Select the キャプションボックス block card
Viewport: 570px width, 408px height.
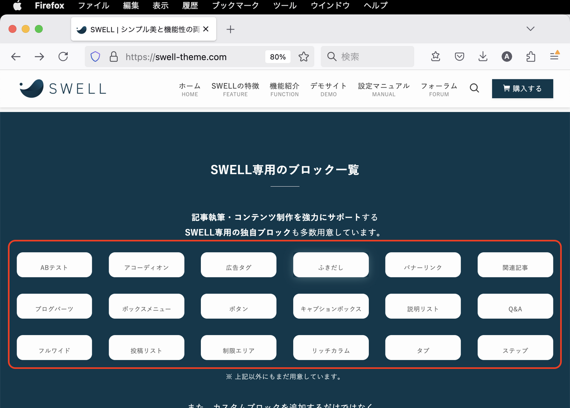point(331,306)
